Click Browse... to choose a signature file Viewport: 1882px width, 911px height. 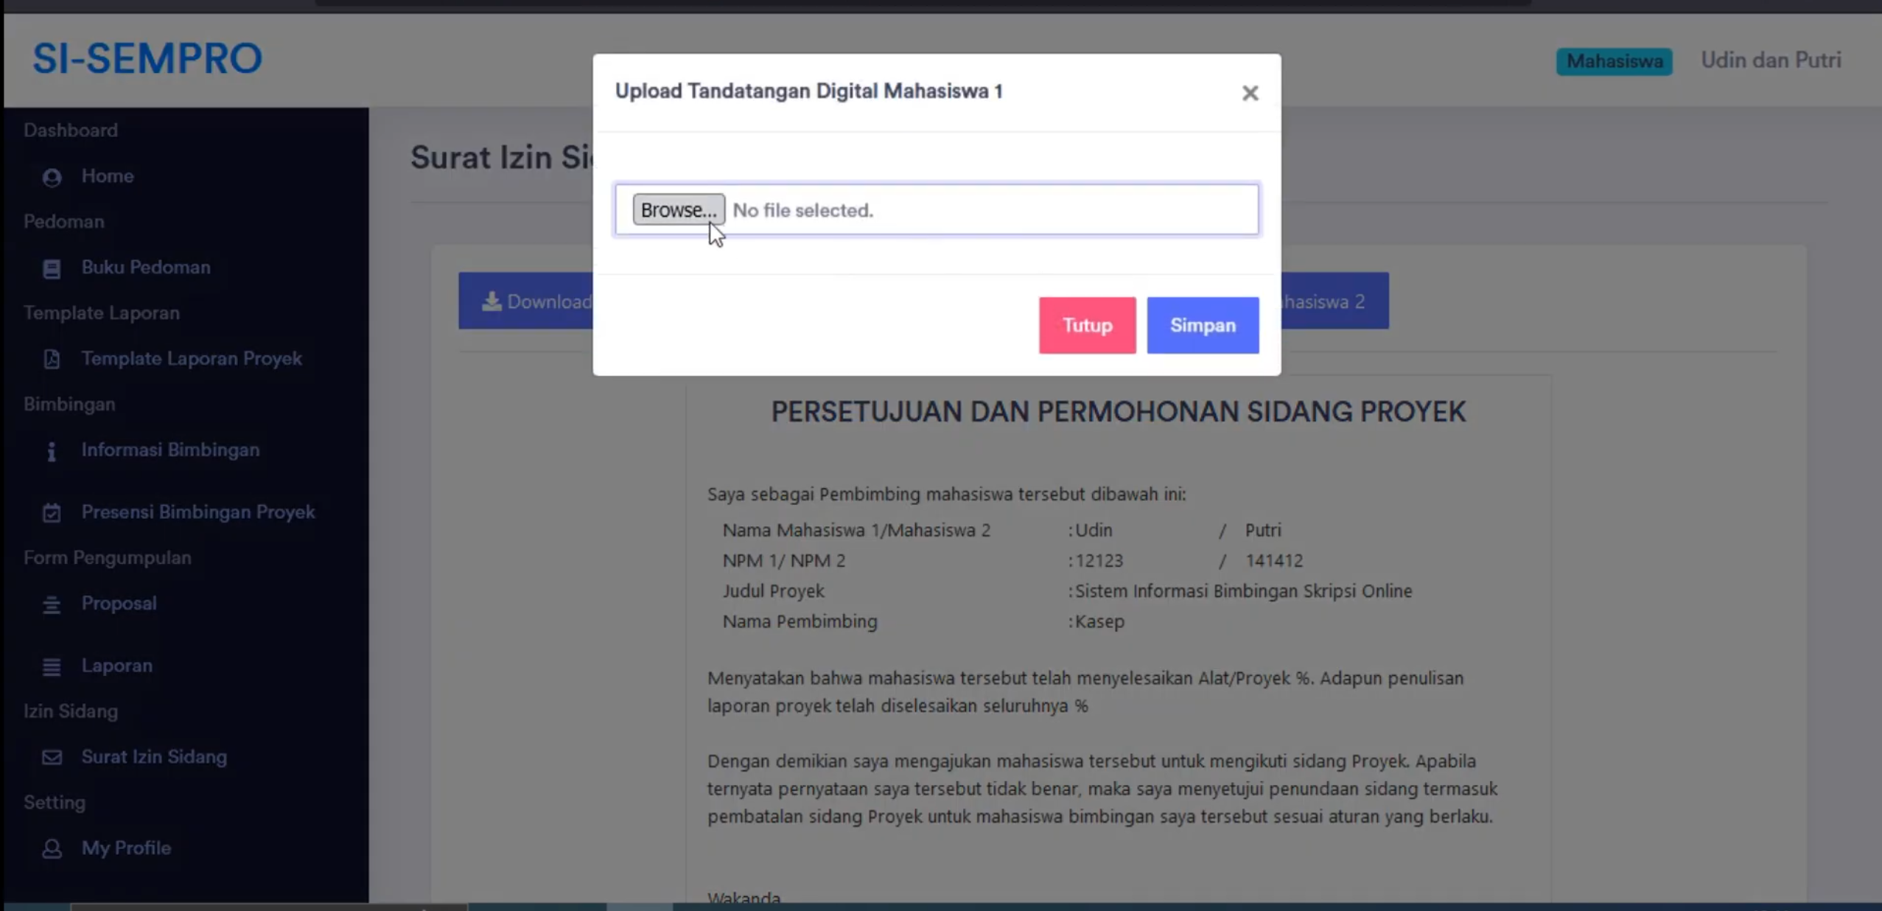679,210
